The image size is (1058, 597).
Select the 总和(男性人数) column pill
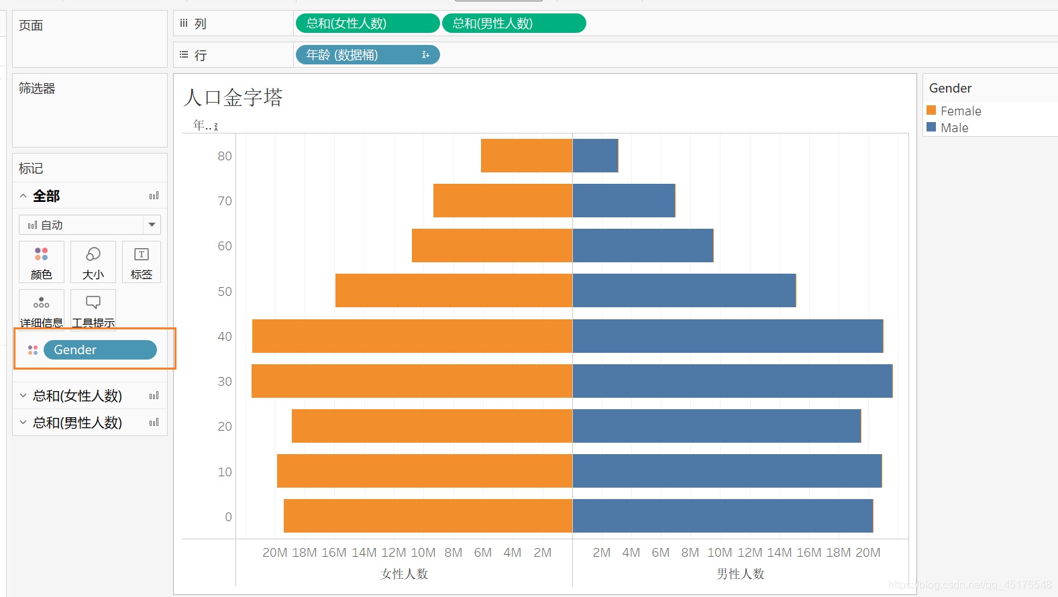tap(514, 23)
